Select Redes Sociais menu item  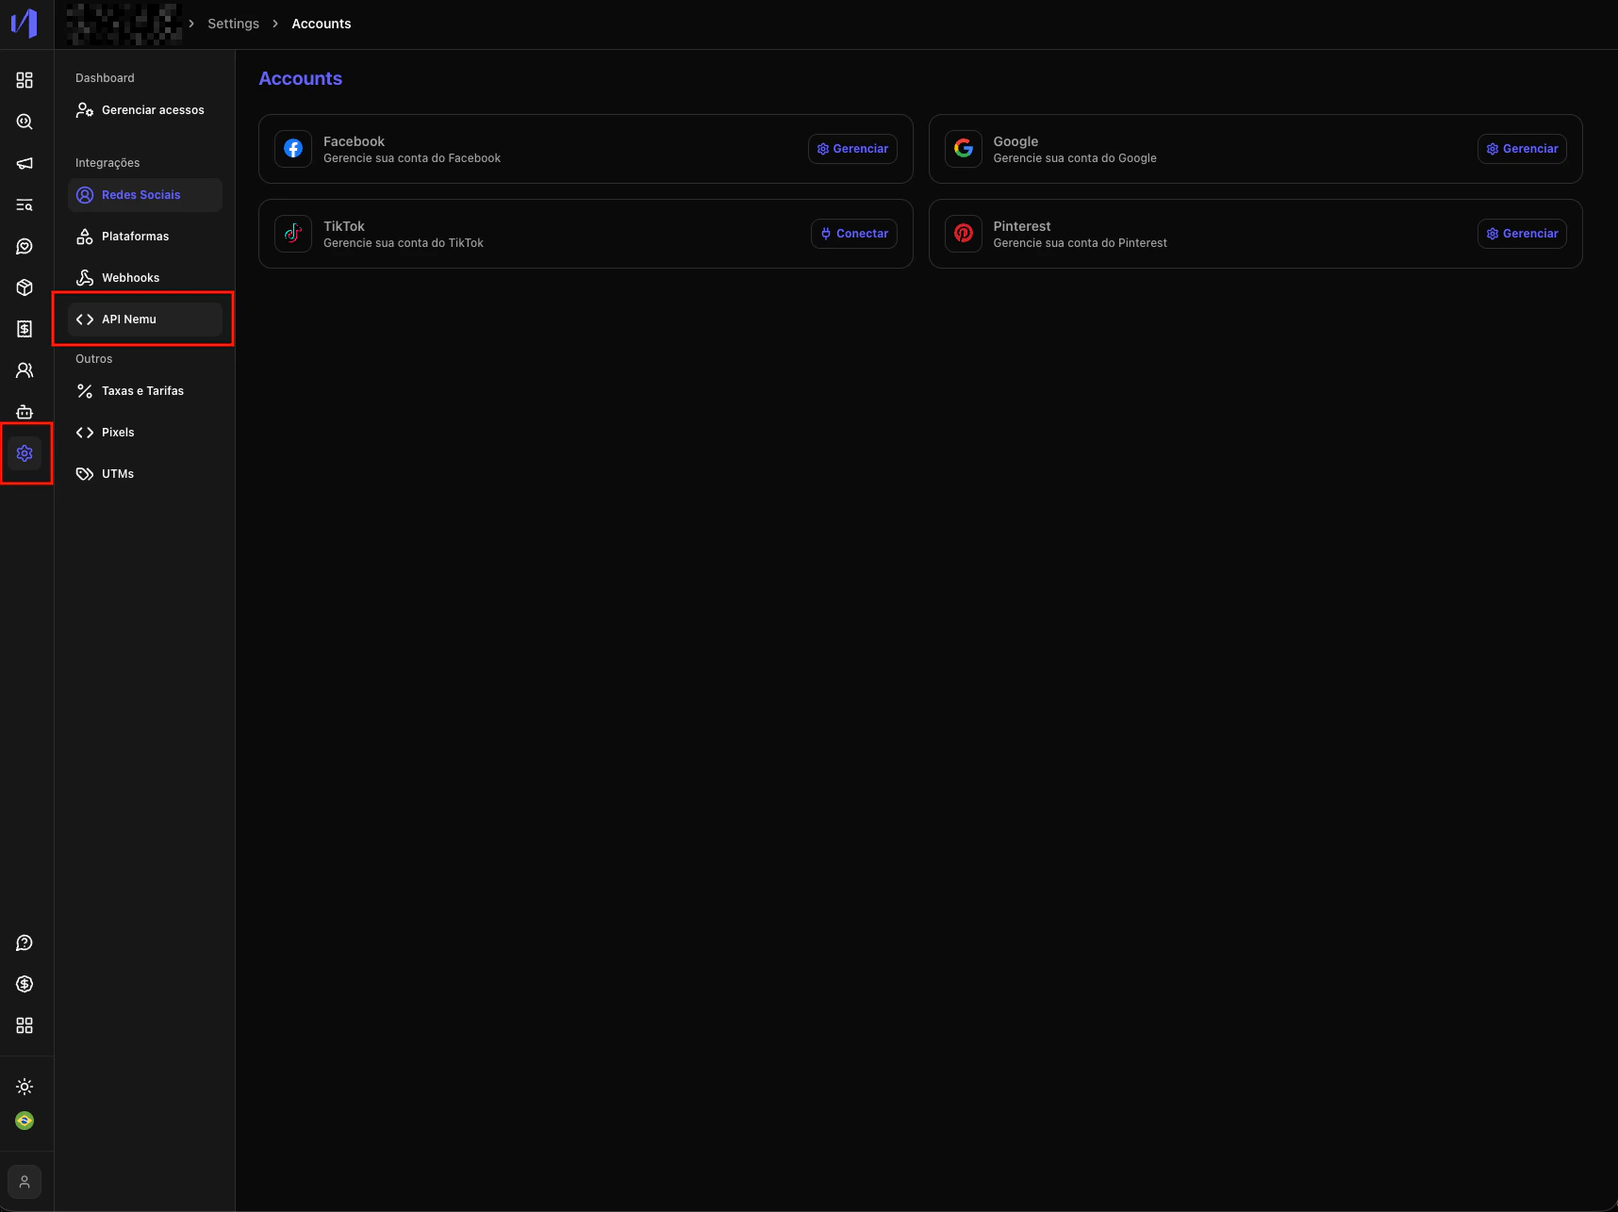145,195
